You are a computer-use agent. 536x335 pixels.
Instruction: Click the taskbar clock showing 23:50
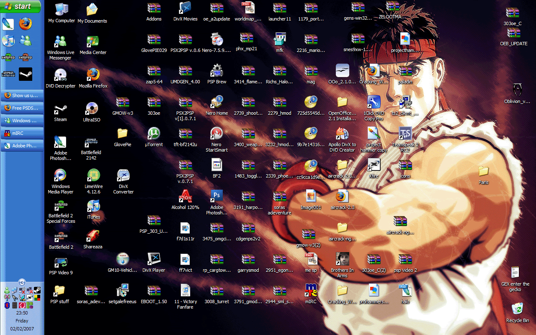point(22,313)
